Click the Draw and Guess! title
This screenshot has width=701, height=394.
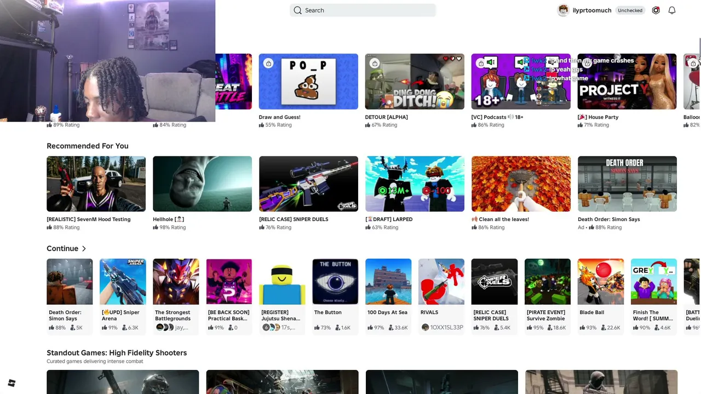pos(279,117)
